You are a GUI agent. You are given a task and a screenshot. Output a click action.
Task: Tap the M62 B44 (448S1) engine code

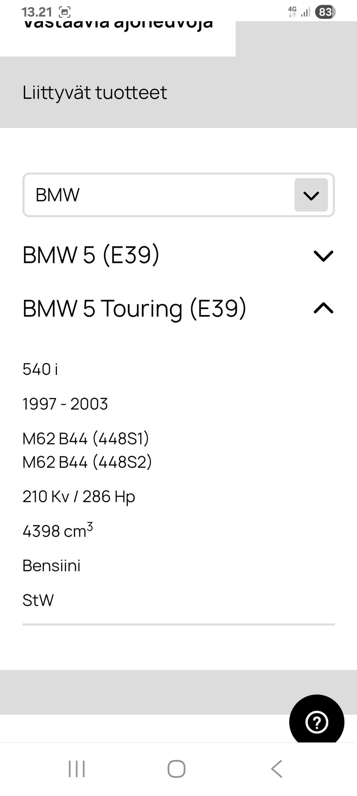point(86,439)
